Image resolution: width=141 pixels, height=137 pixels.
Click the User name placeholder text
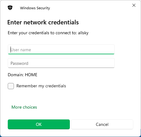point(21,50)
